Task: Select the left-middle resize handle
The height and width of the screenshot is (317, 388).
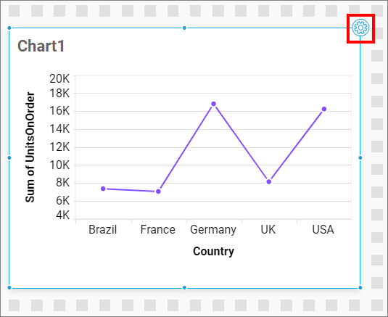Action: pyautogui.click(x=9, y=157)
